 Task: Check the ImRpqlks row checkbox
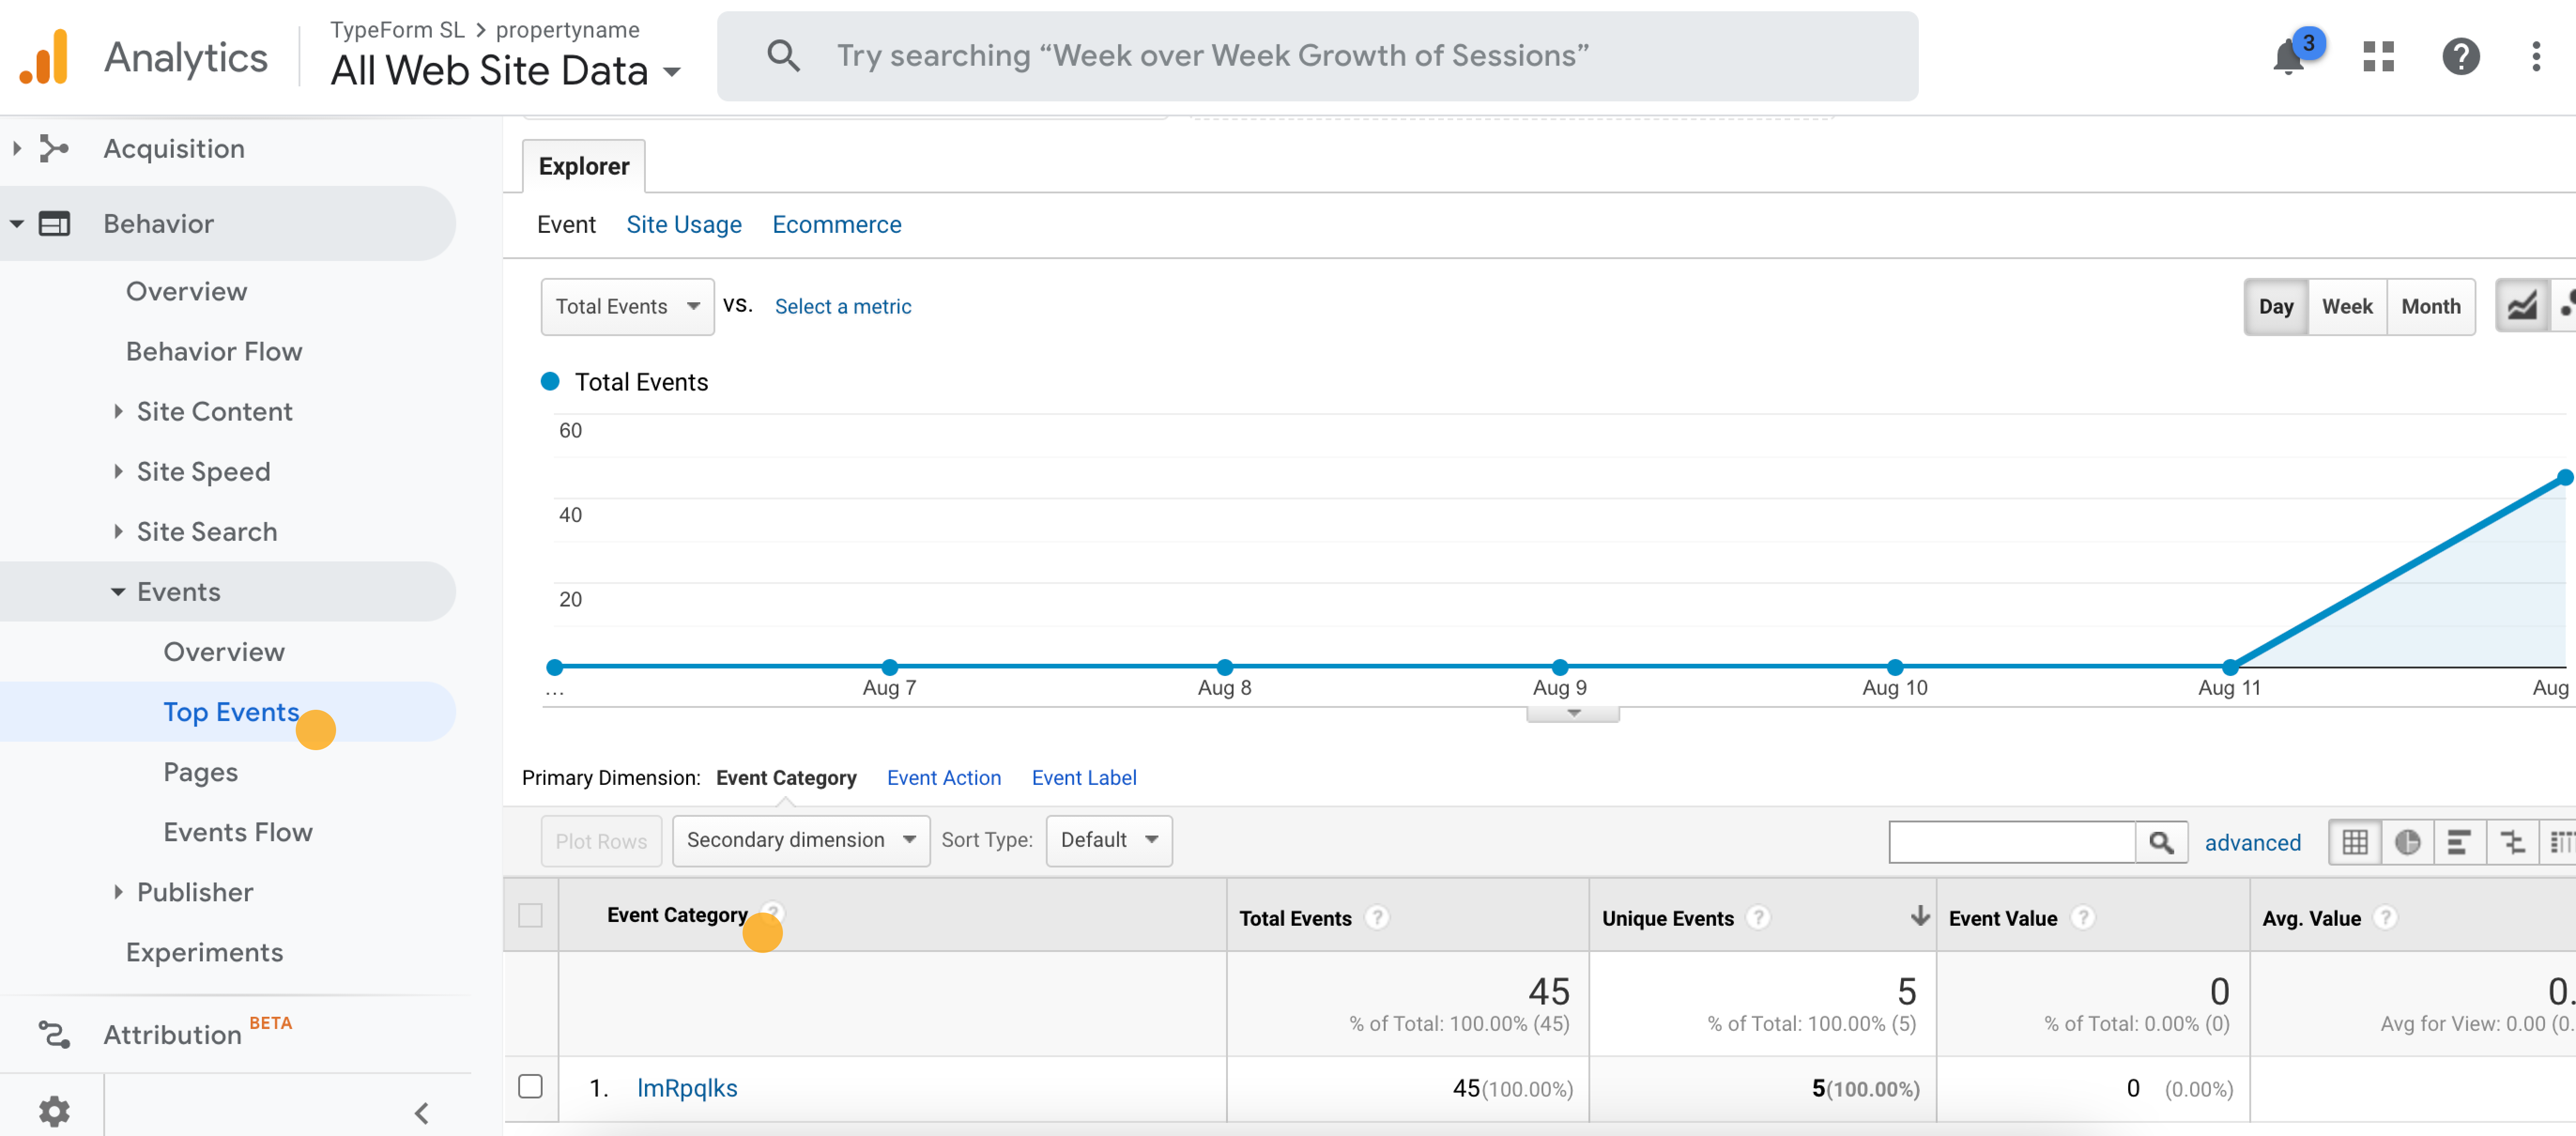tap(530, 1086)
